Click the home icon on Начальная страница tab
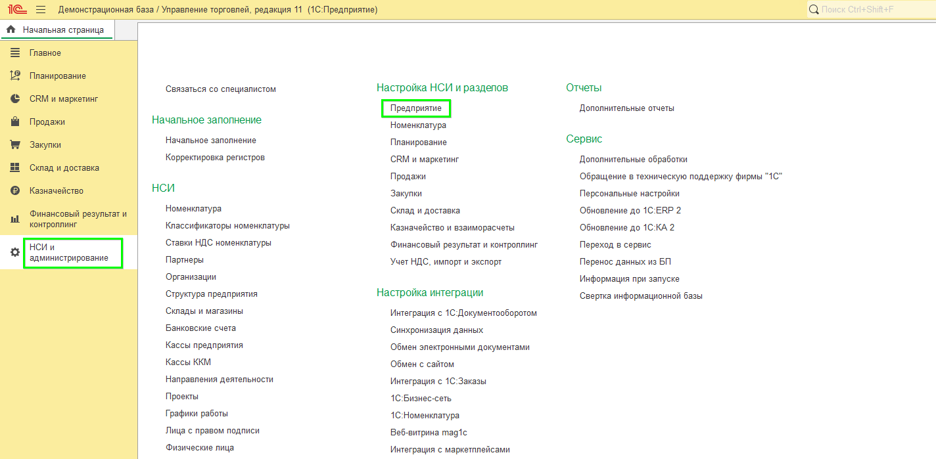Screen dimensions: 936x459 point(11,30)
